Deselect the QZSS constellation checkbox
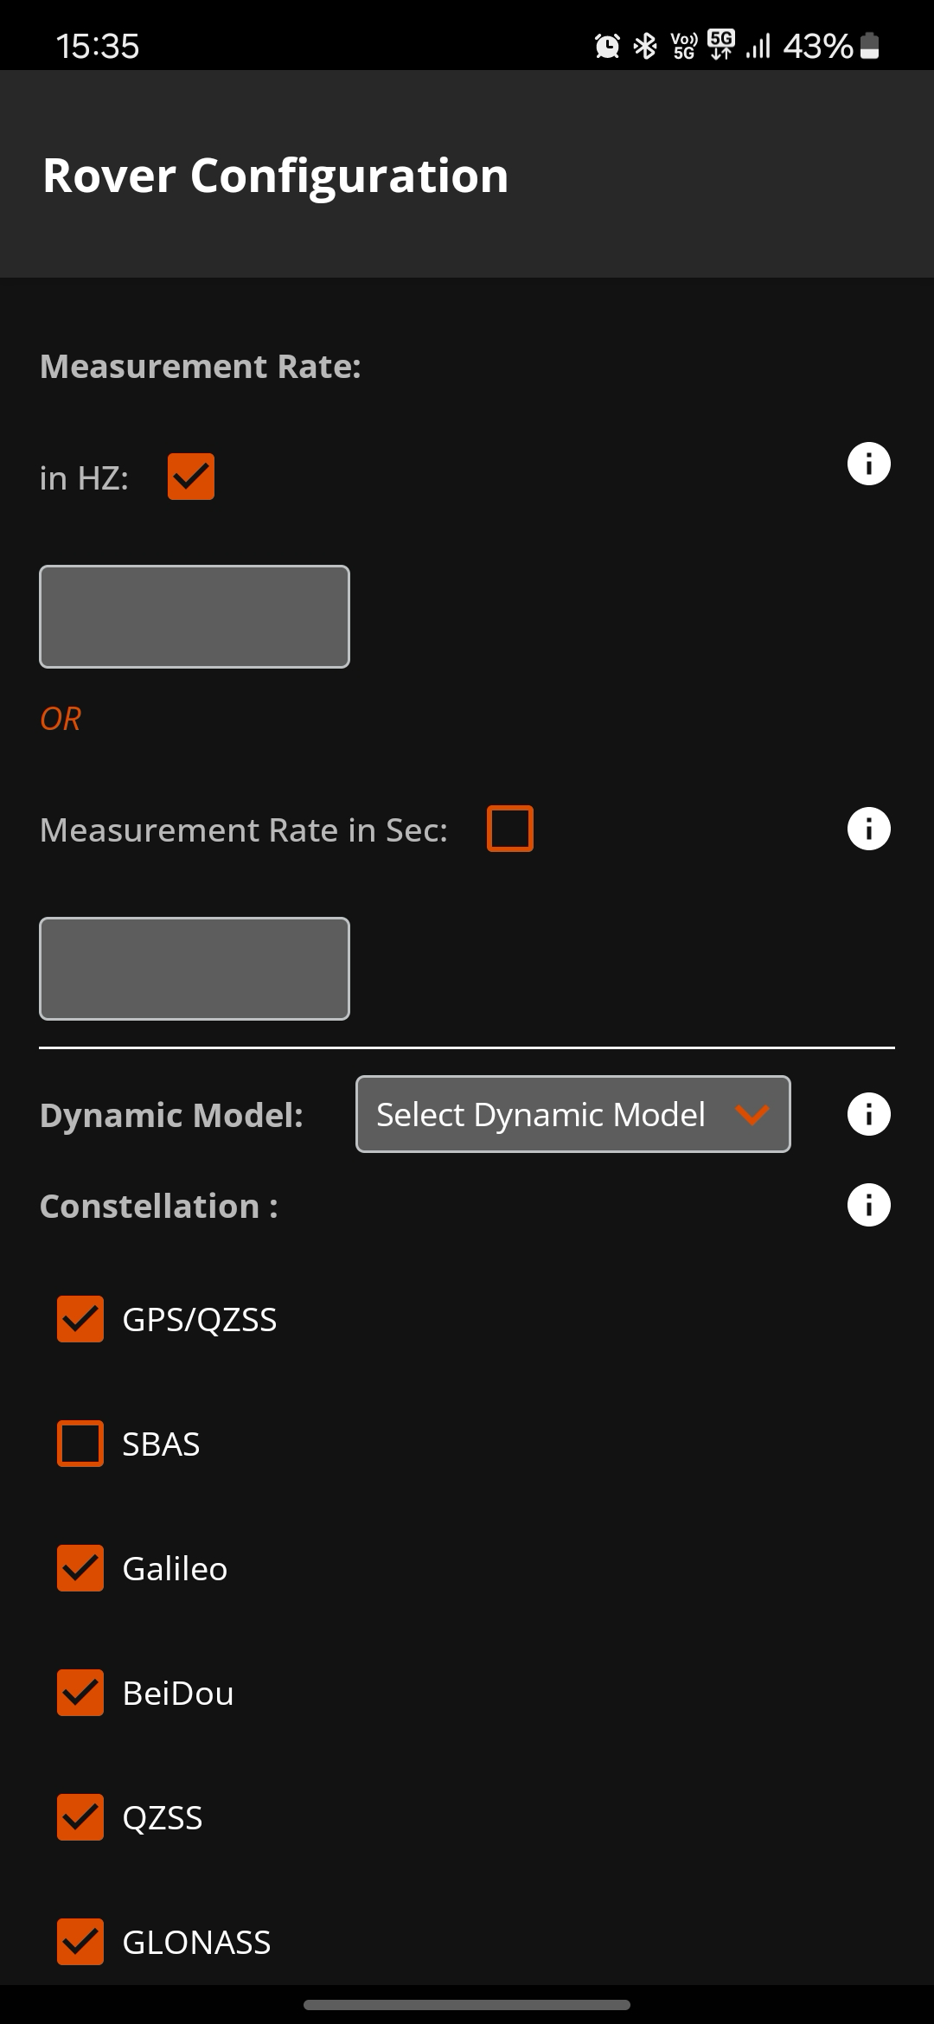934x2024 pixels. 80,1817
